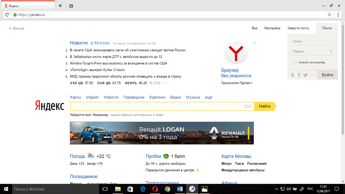Click the Найти search button
The height and width of the screenshot is (194, 345).
pyautogui.click(x=264, y=106)
